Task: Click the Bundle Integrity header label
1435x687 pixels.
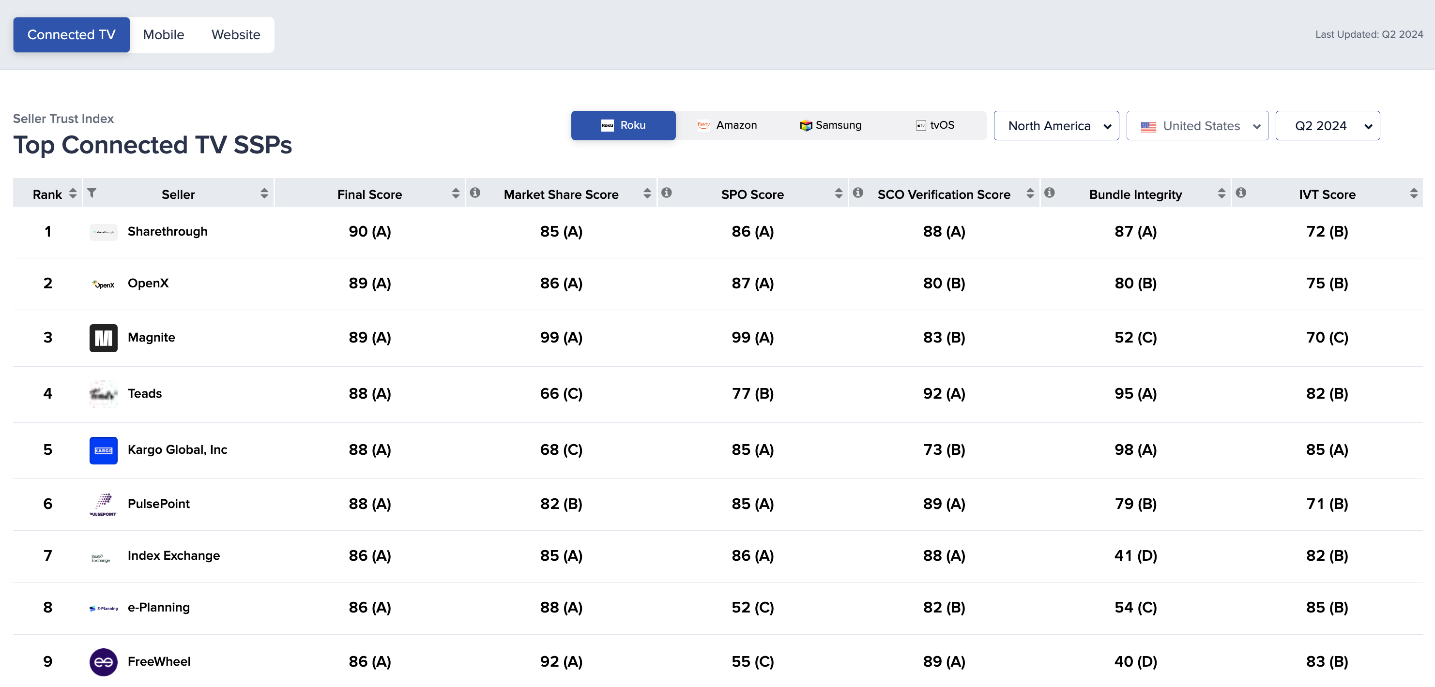Action: pyautogui.click(x=1135, y=194)
